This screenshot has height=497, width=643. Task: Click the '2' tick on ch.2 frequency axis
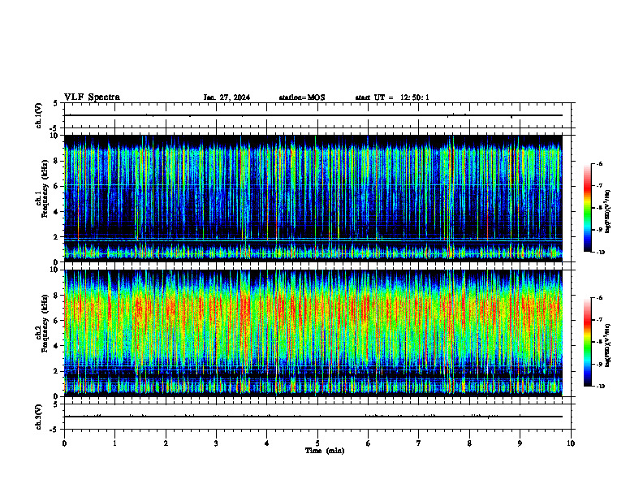(x=57, y=371)
